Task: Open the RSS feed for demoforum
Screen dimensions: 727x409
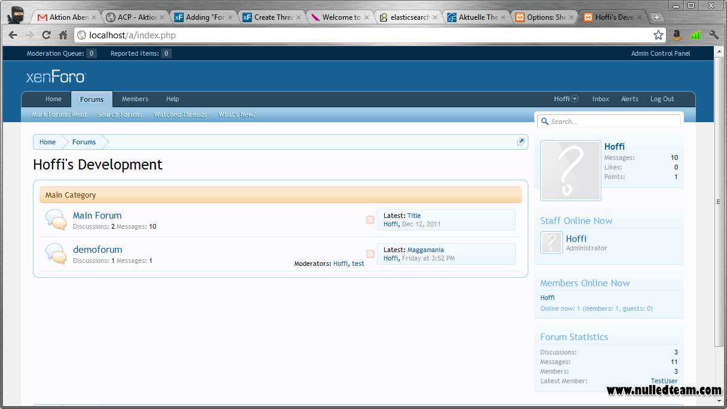Action: 370,254
